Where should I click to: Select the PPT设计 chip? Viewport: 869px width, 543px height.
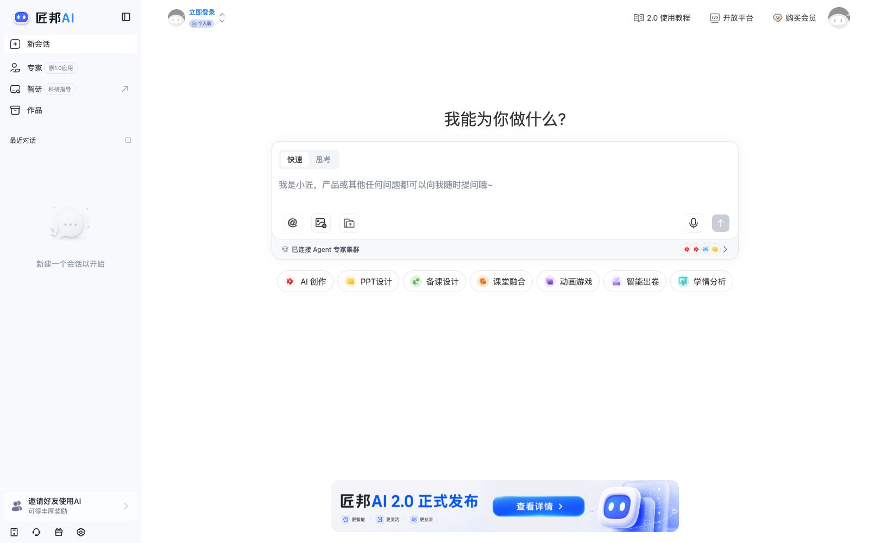click(x=368, y=281)
